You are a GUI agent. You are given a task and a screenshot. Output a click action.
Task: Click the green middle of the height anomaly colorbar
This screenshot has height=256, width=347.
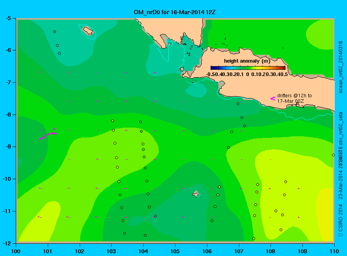(248, 68)
